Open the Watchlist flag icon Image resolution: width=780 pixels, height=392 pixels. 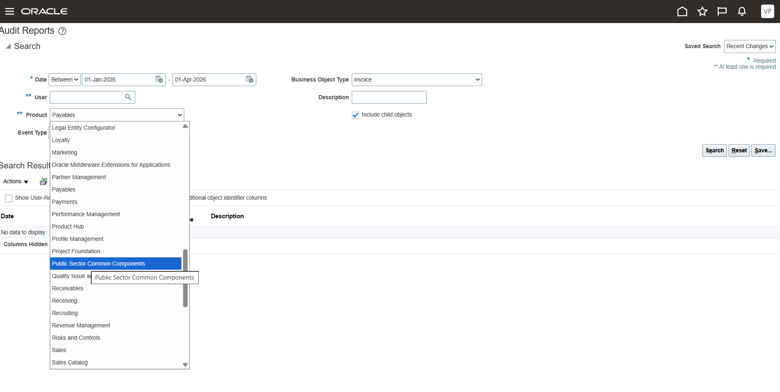(x=722, y=11)
